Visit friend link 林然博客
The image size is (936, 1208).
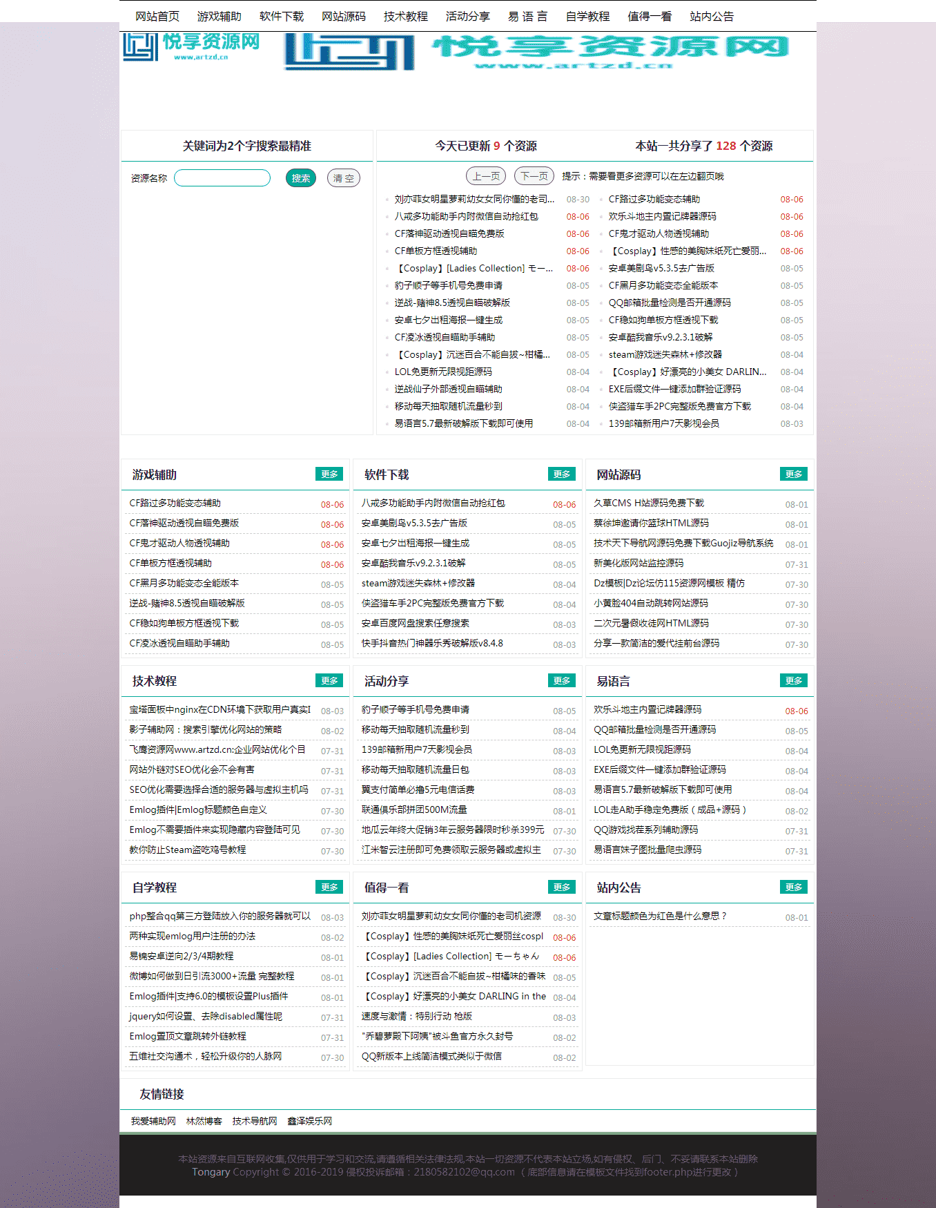204,1121
